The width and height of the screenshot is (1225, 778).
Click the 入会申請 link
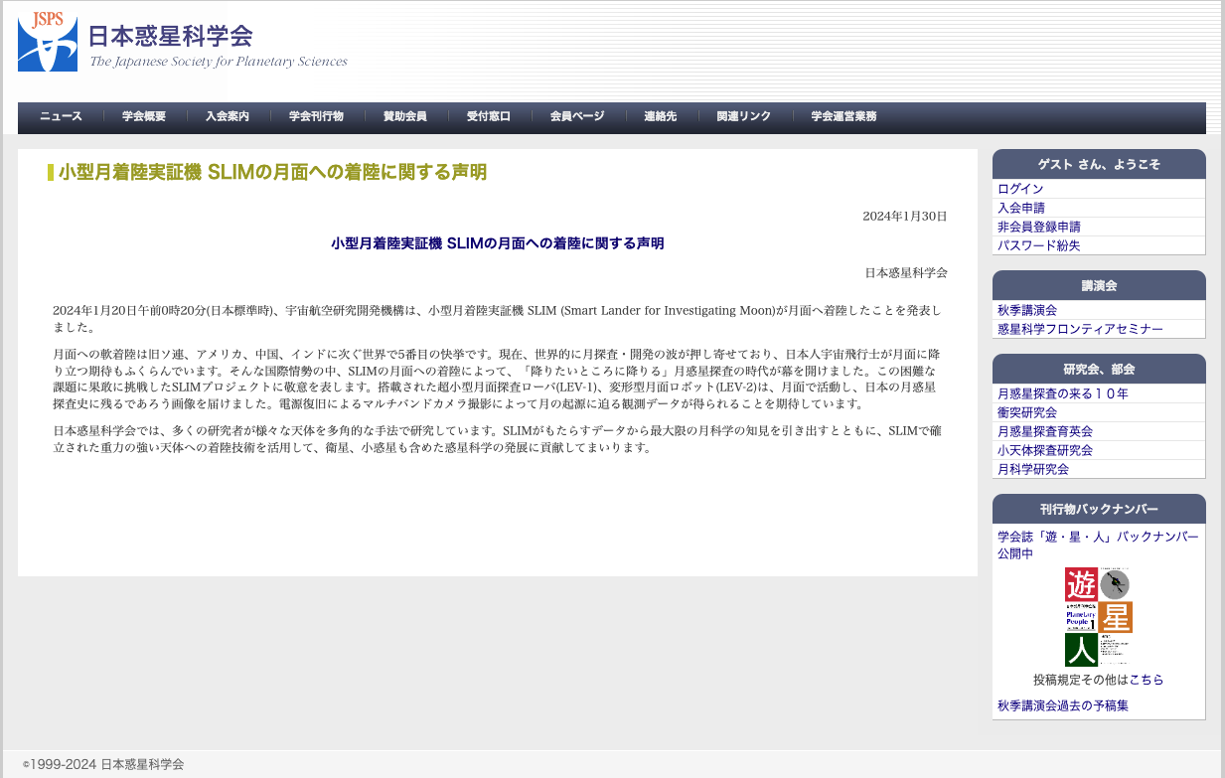(x=1021, y=208)
